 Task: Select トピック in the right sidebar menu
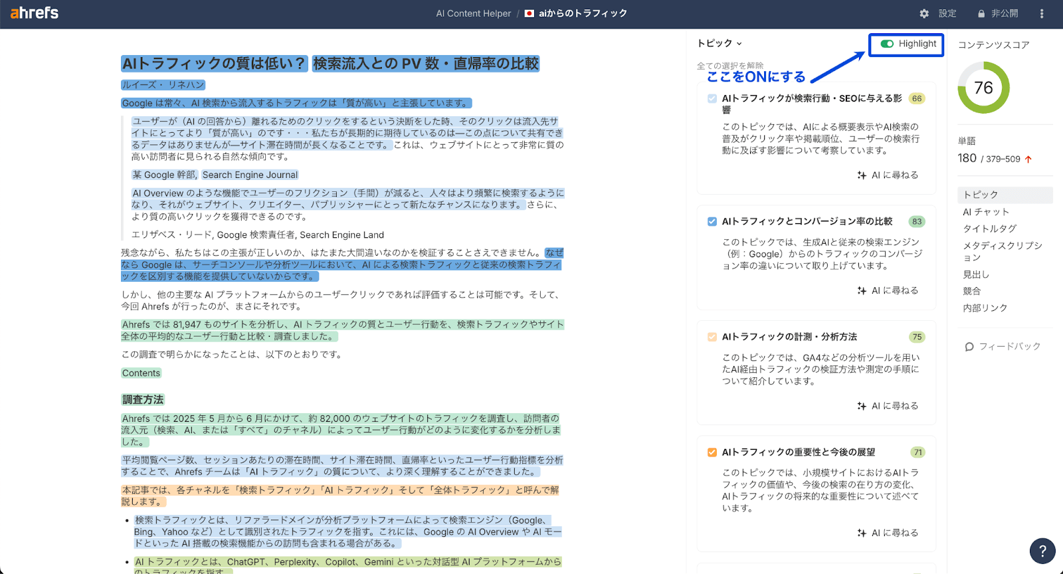tap(1005, 195)
